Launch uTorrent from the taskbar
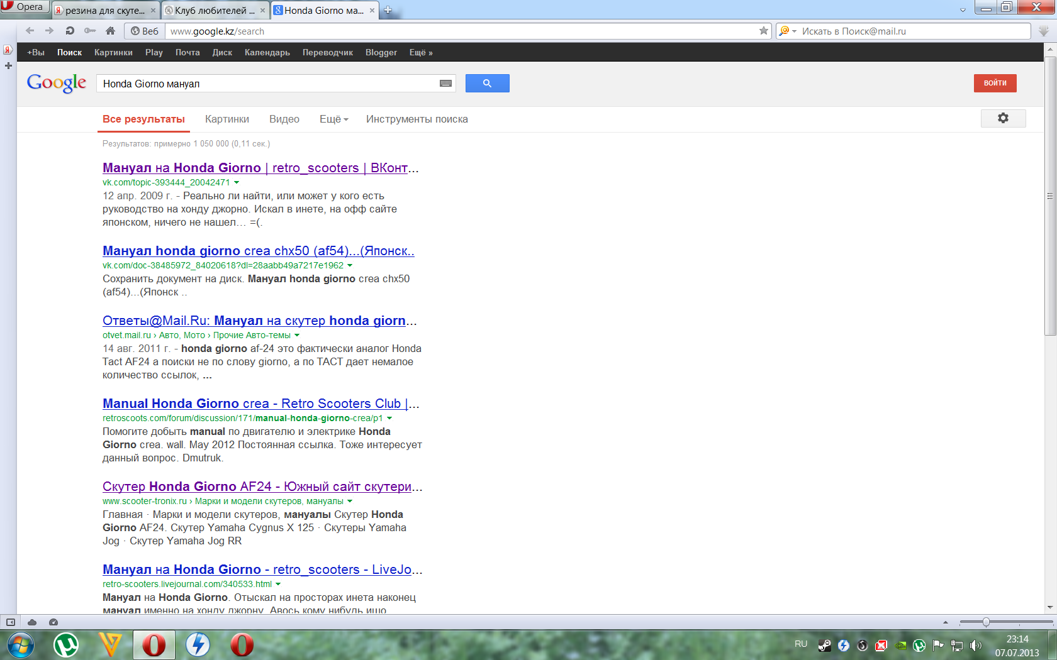 pos(66,645)
